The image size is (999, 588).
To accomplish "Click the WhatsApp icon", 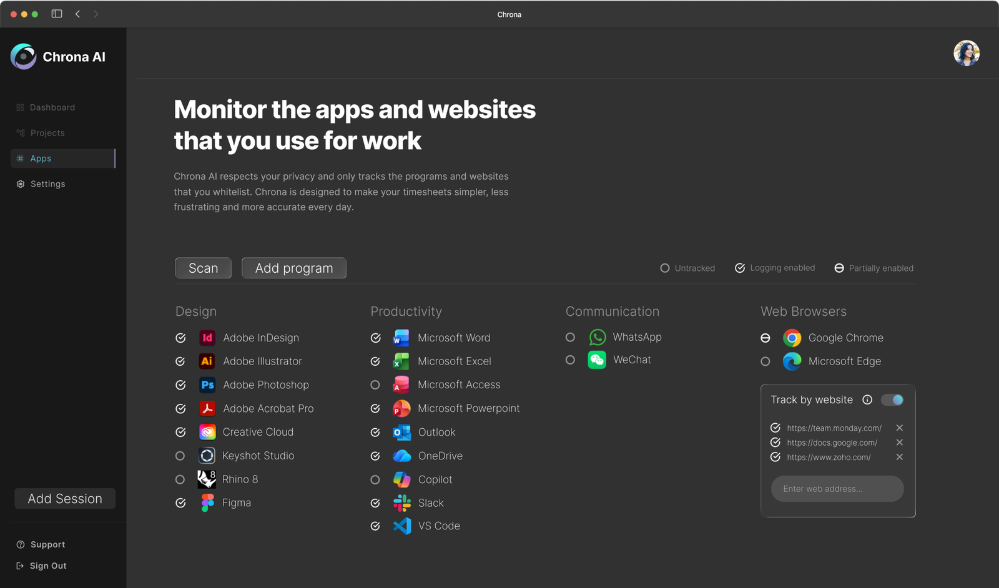I will (597, 337).
